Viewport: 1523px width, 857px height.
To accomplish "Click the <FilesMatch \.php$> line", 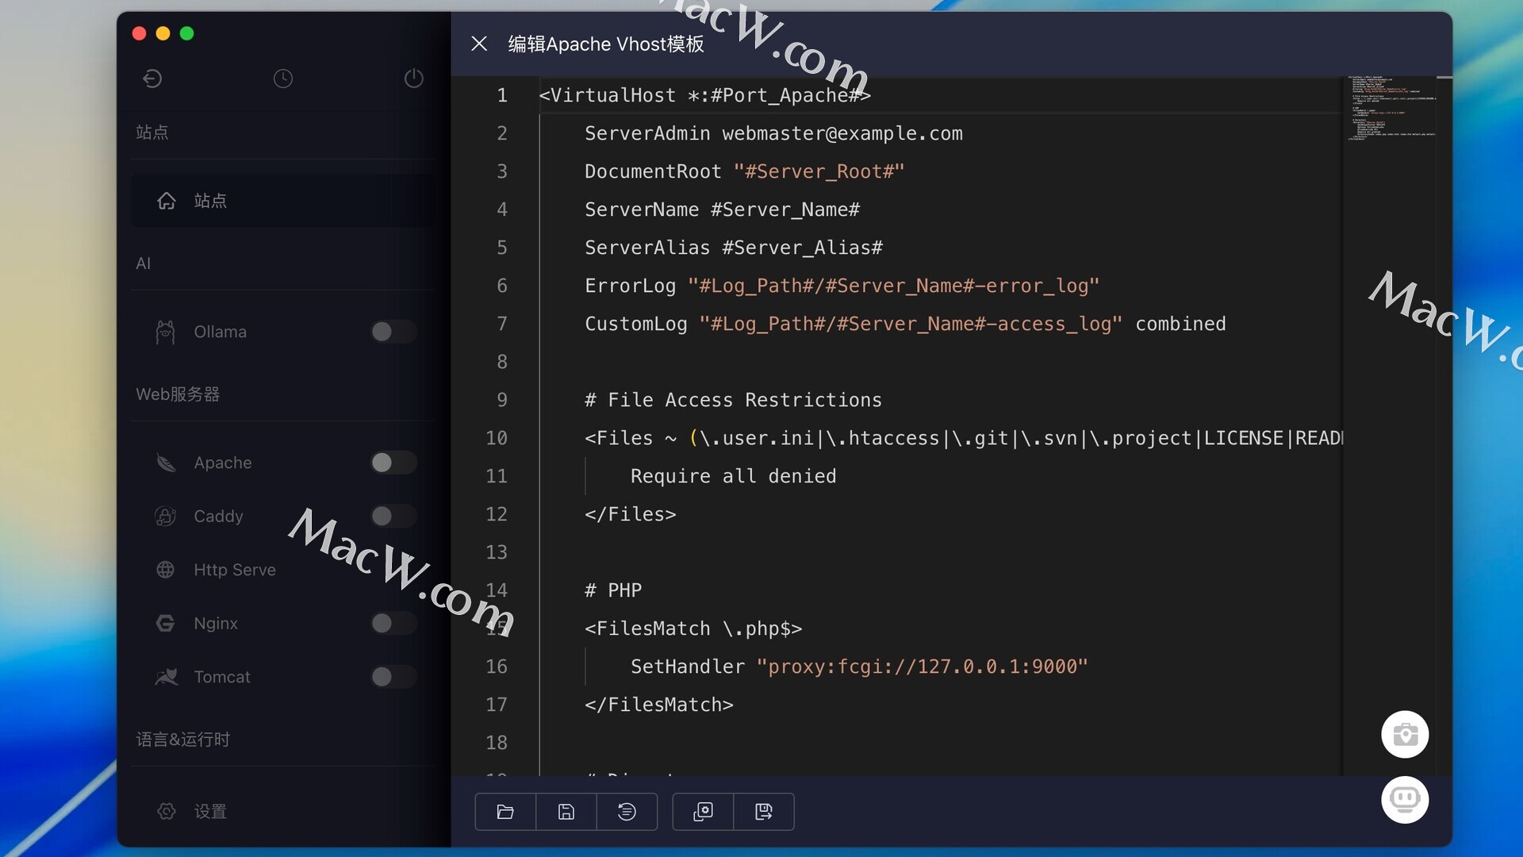I will [693, 628].
